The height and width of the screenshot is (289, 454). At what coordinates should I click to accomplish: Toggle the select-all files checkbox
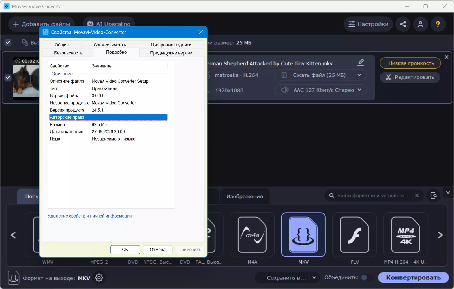tap(8, 43)
